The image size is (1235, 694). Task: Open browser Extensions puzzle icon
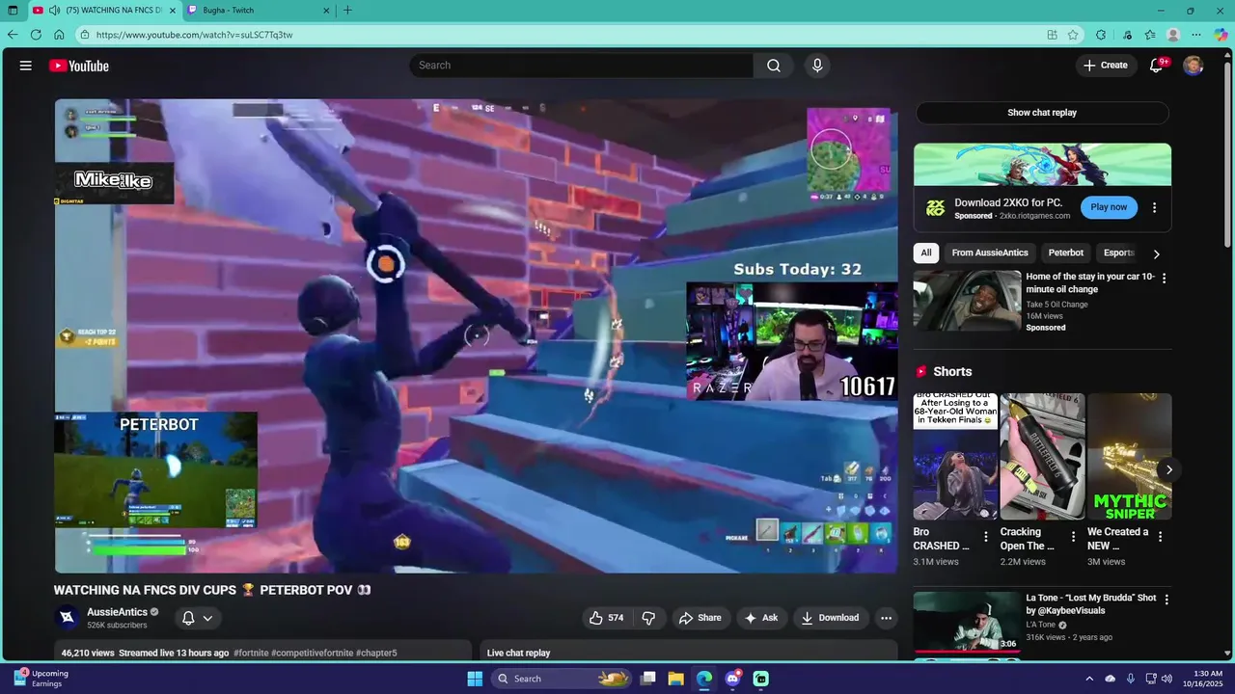tap(1101, 35)
